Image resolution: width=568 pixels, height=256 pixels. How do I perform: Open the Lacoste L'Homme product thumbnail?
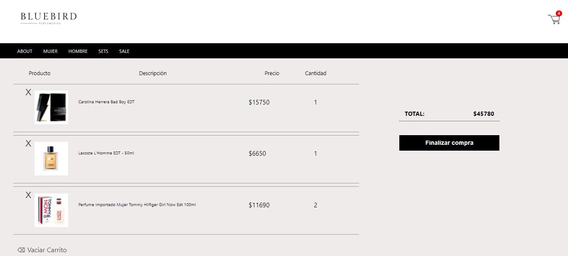pyautogui.click(x=51, y=158)
